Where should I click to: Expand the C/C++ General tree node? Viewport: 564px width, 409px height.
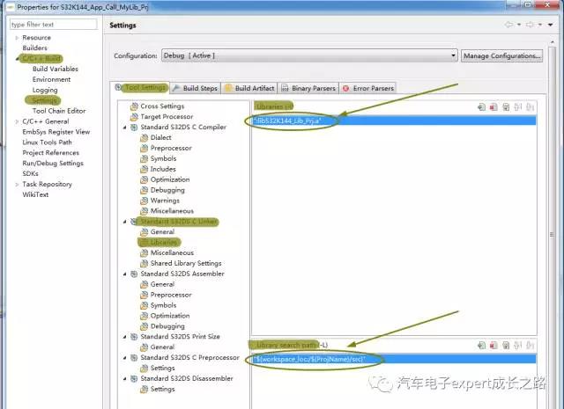(17, 121)
